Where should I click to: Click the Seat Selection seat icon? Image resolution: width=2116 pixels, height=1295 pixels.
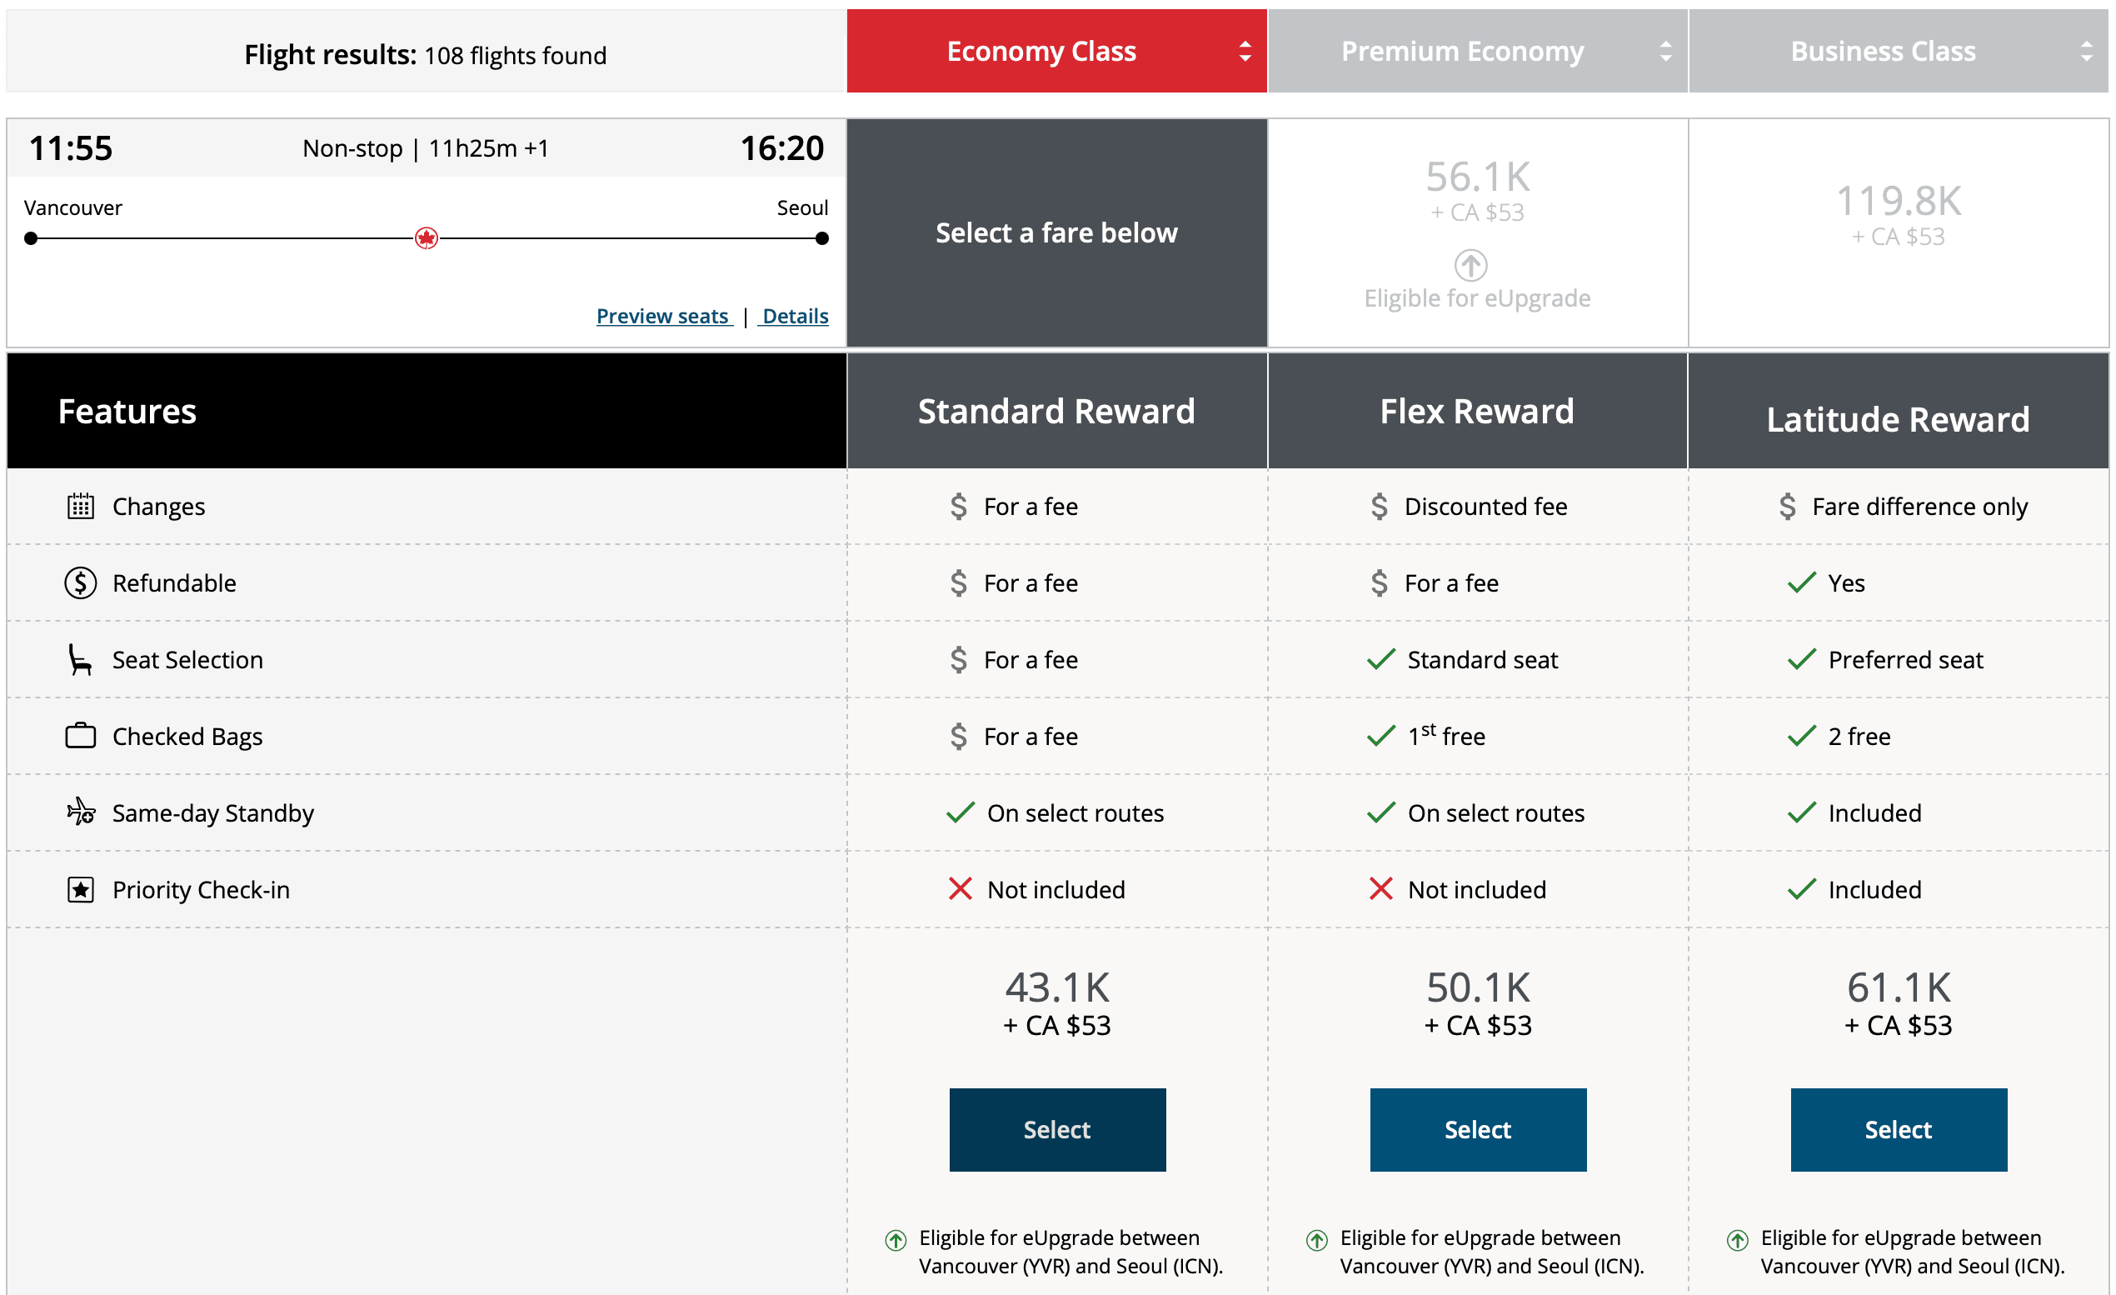(80, 659)
